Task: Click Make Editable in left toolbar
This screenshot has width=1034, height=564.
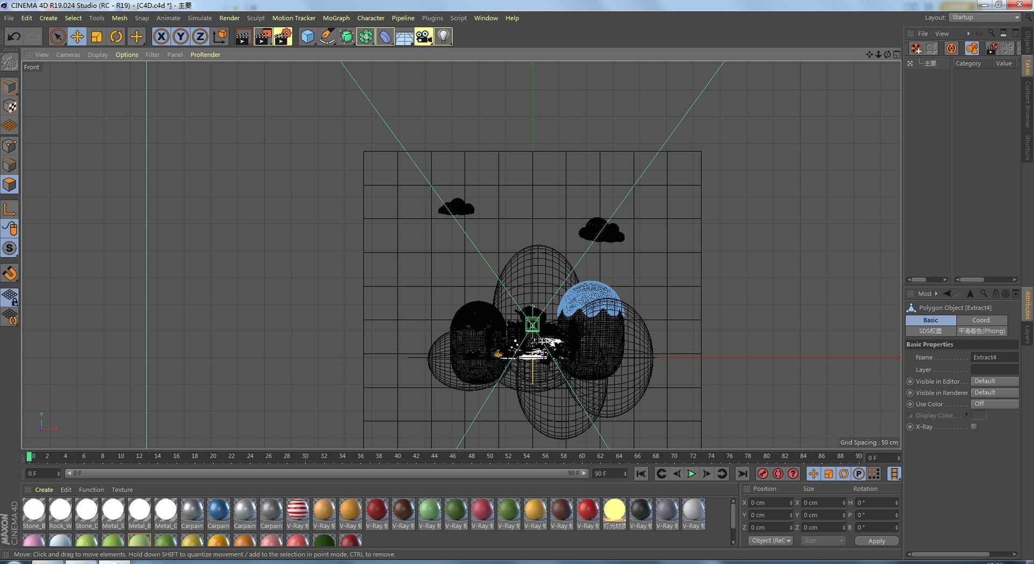Action: click(x=10, y=62)
